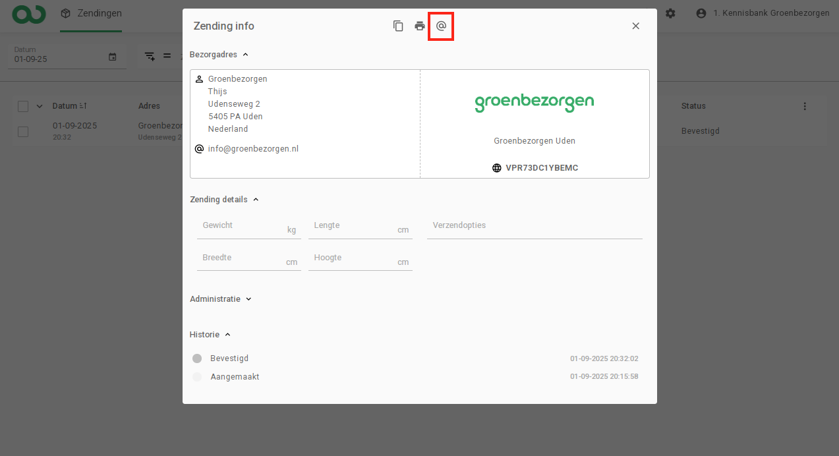Open the settings gear icon
The height and width of the screenshot is (456, 839).
click(670, 13)
